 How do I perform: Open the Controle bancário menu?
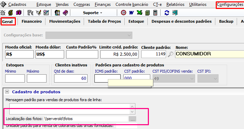coord(132,4)
